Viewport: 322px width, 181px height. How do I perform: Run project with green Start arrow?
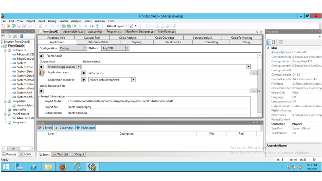[x=75, y=26]
